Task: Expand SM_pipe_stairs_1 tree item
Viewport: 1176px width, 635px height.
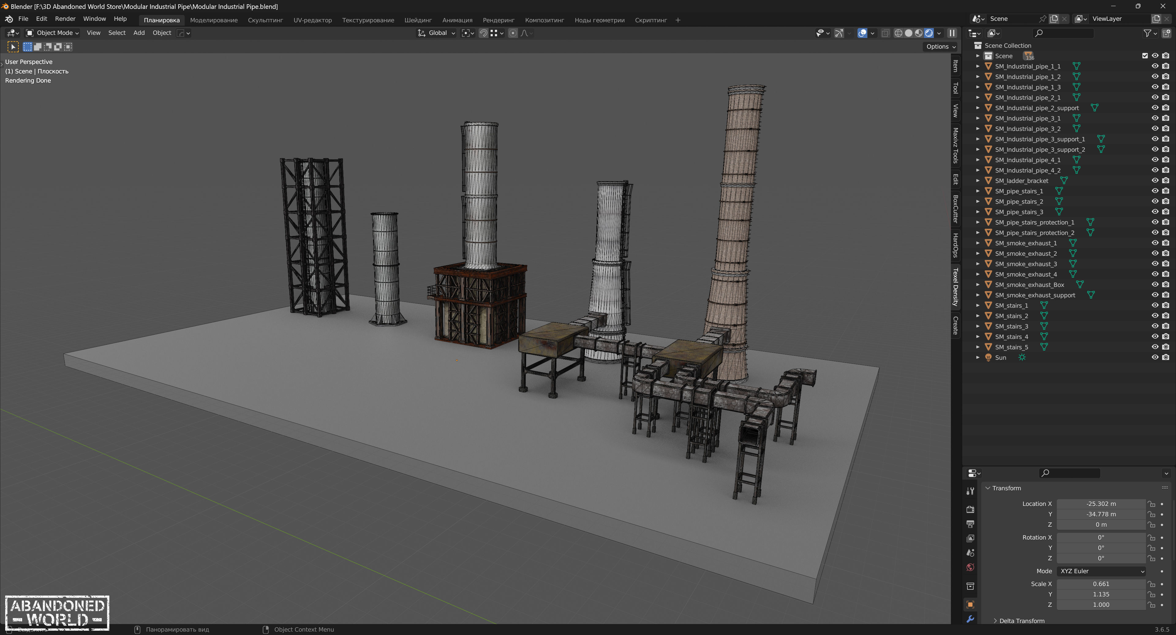Action: pos(978,191)
